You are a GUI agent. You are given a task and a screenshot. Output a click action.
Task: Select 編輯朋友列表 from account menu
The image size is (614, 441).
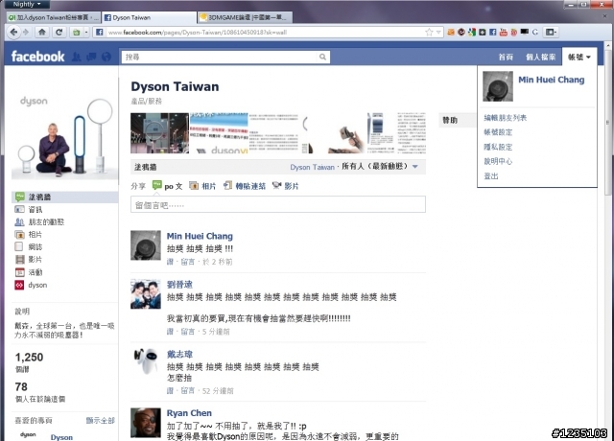(x=506, y=118)
